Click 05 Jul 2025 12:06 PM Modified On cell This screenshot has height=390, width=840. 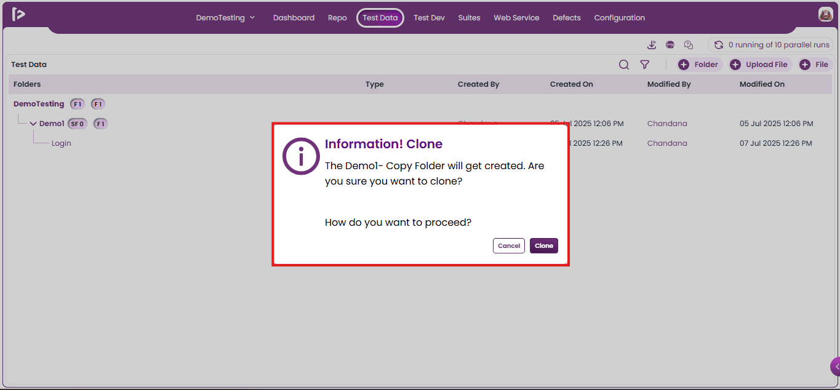click(777, 124)
